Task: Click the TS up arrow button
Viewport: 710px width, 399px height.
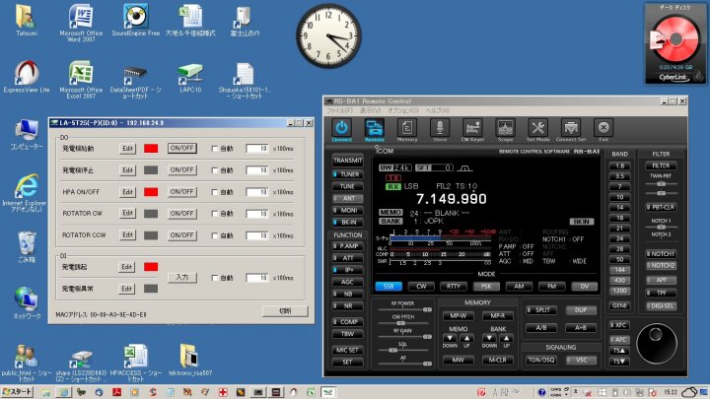Action: click(x=619, y=350)
